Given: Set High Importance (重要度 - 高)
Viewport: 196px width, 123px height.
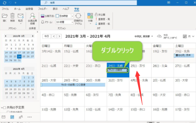Looking at the screenshot, I should tap(103, 19).
